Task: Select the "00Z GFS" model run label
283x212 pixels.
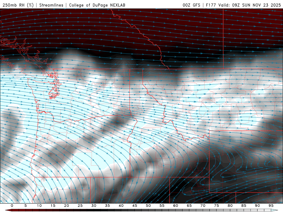Action: point(191,5)
